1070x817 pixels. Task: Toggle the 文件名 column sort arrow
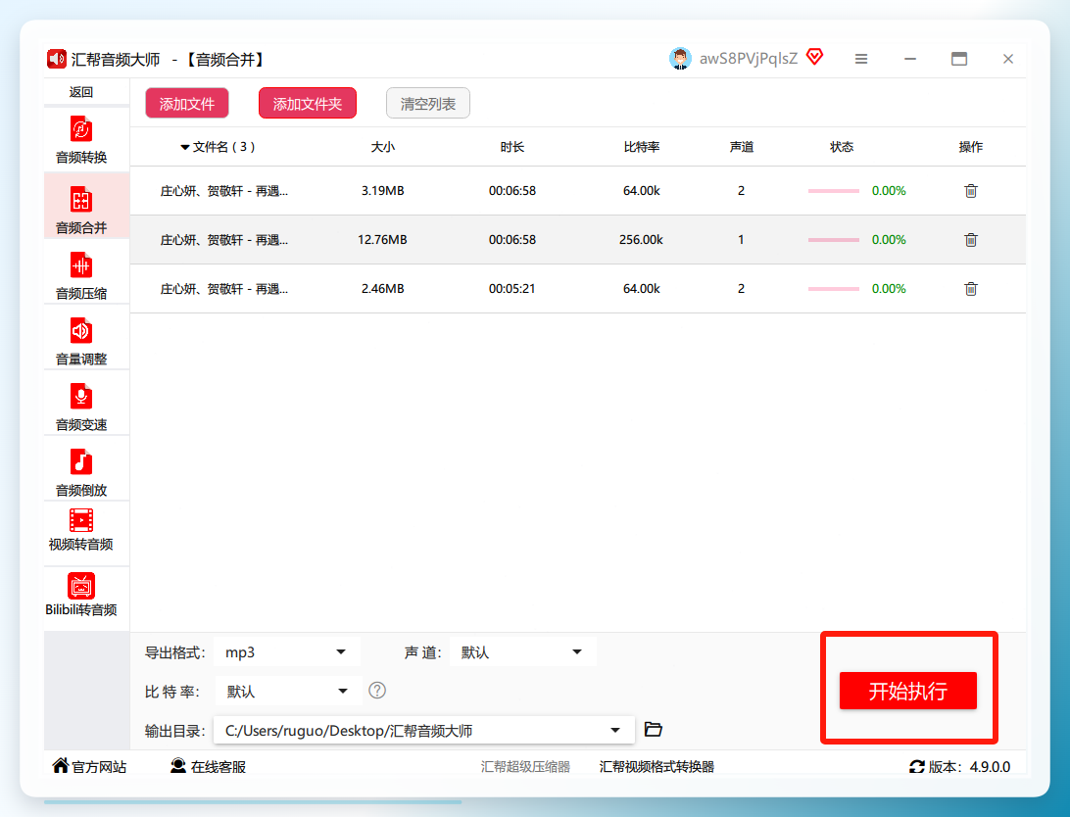pyautogui.click(x=184, y=147)
